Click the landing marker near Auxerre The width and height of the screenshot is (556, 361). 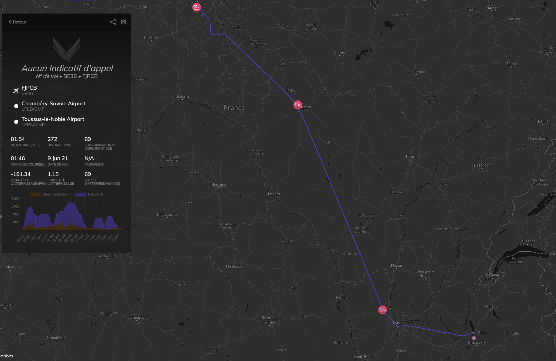pyautogui.click(x=298, y=105)
